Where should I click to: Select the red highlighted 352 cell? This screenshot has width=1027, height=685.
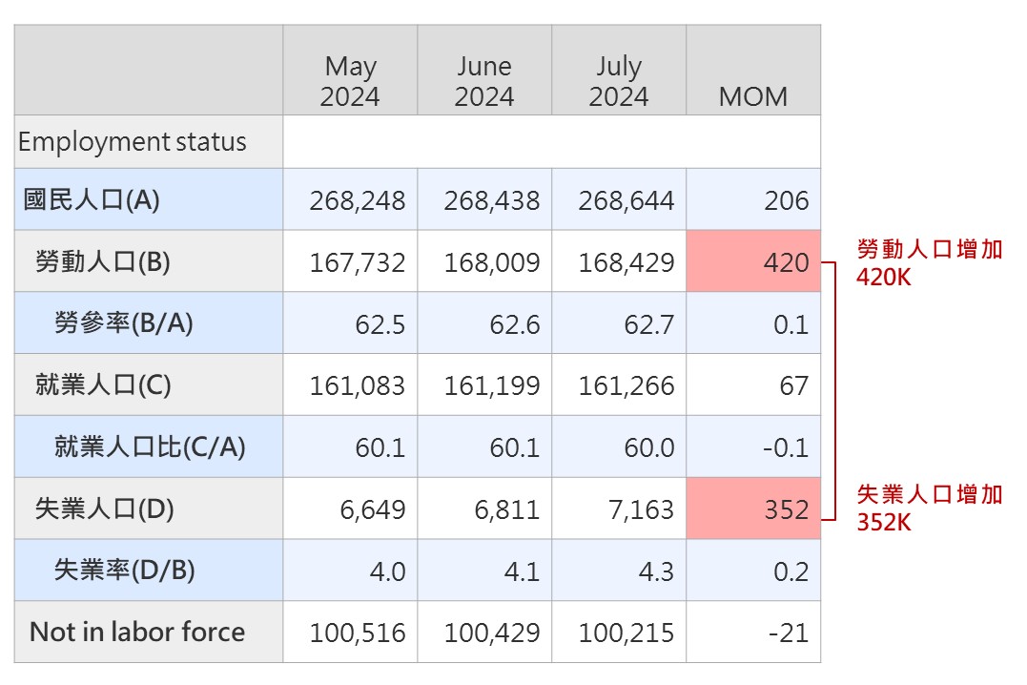click(753, 509)
